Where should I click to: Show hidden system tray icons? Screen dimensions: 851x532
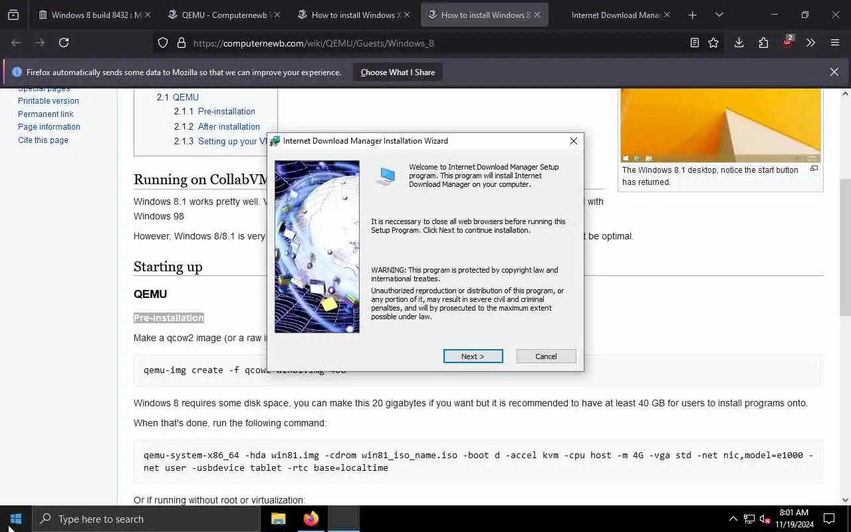pos(733,519)
